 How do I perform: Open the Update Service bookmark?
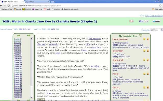(6, 9)
